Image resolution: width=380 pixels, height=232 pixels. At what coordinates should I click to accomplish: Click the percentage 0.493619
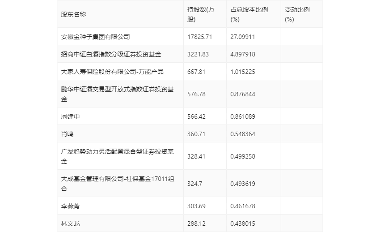tap(243, 184)
